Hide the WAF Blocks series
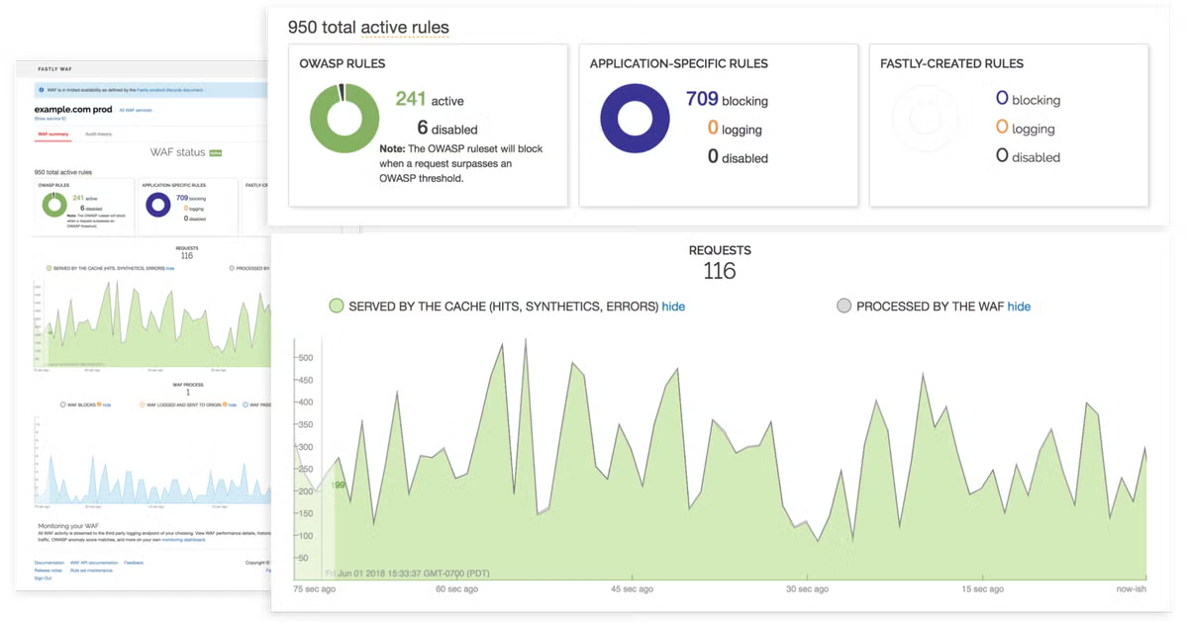The image size is (1188, 623). coord(107,404)
